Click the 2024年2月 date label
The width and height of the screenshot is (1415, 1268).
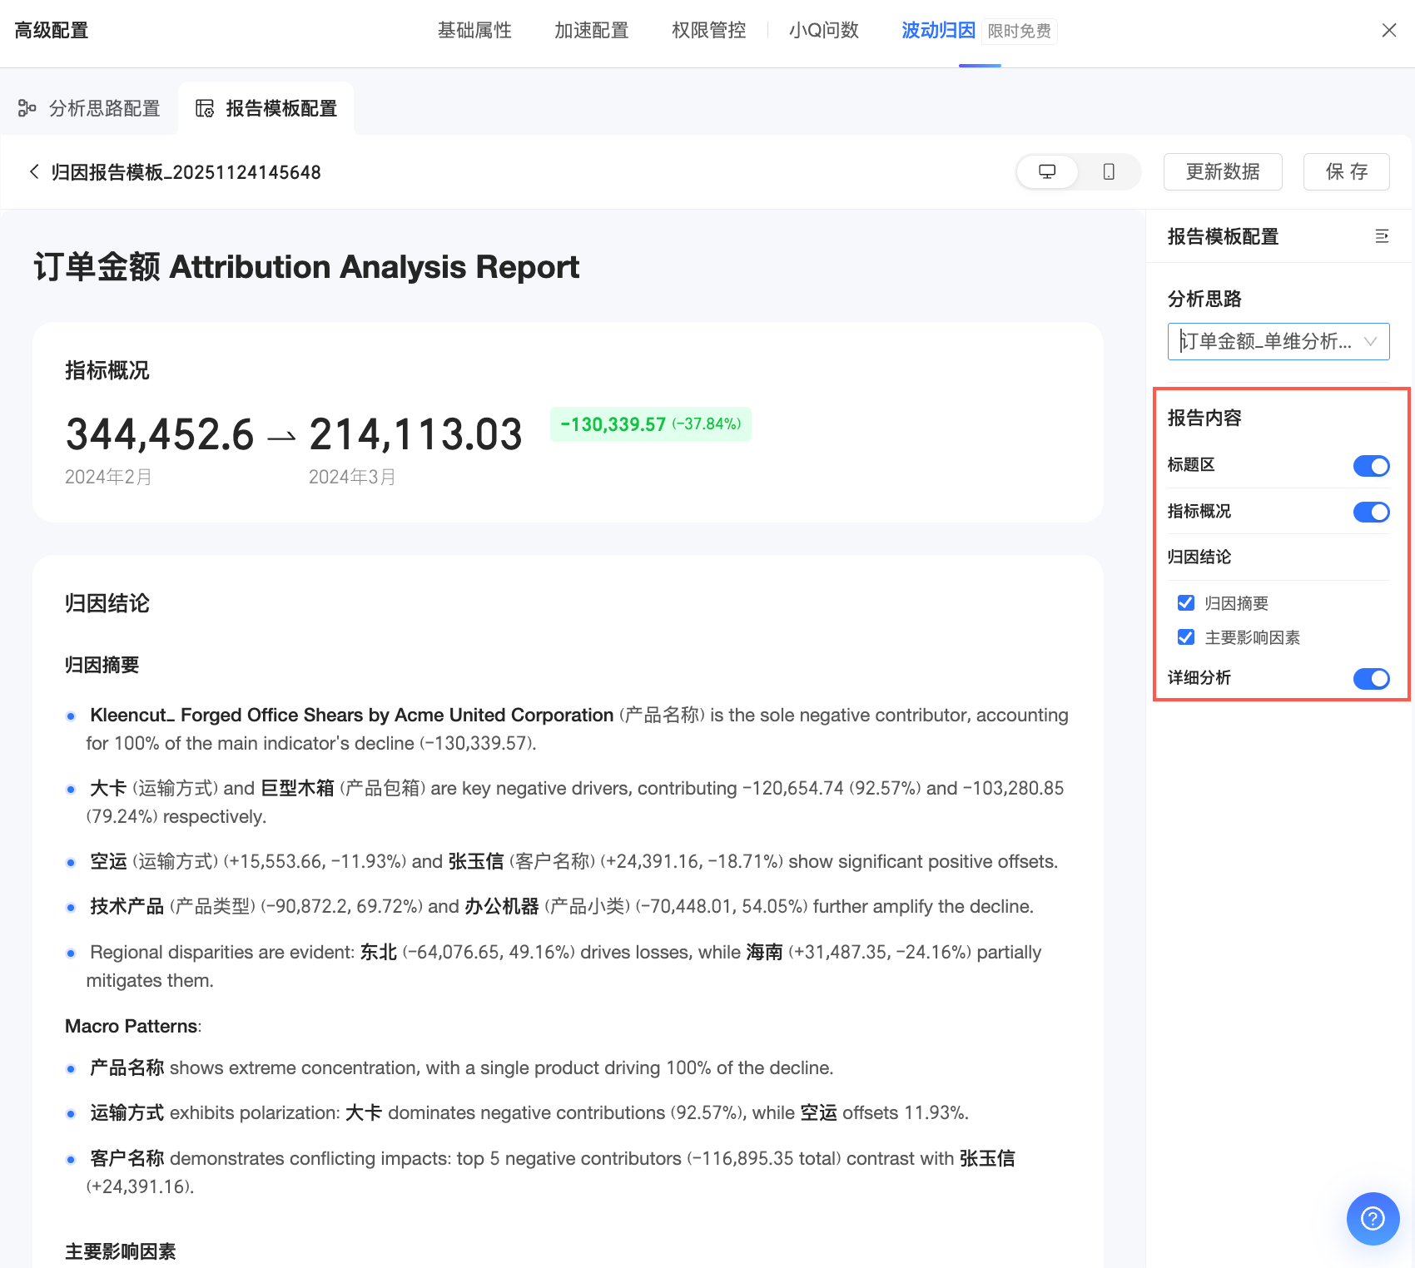pos(108,477)
